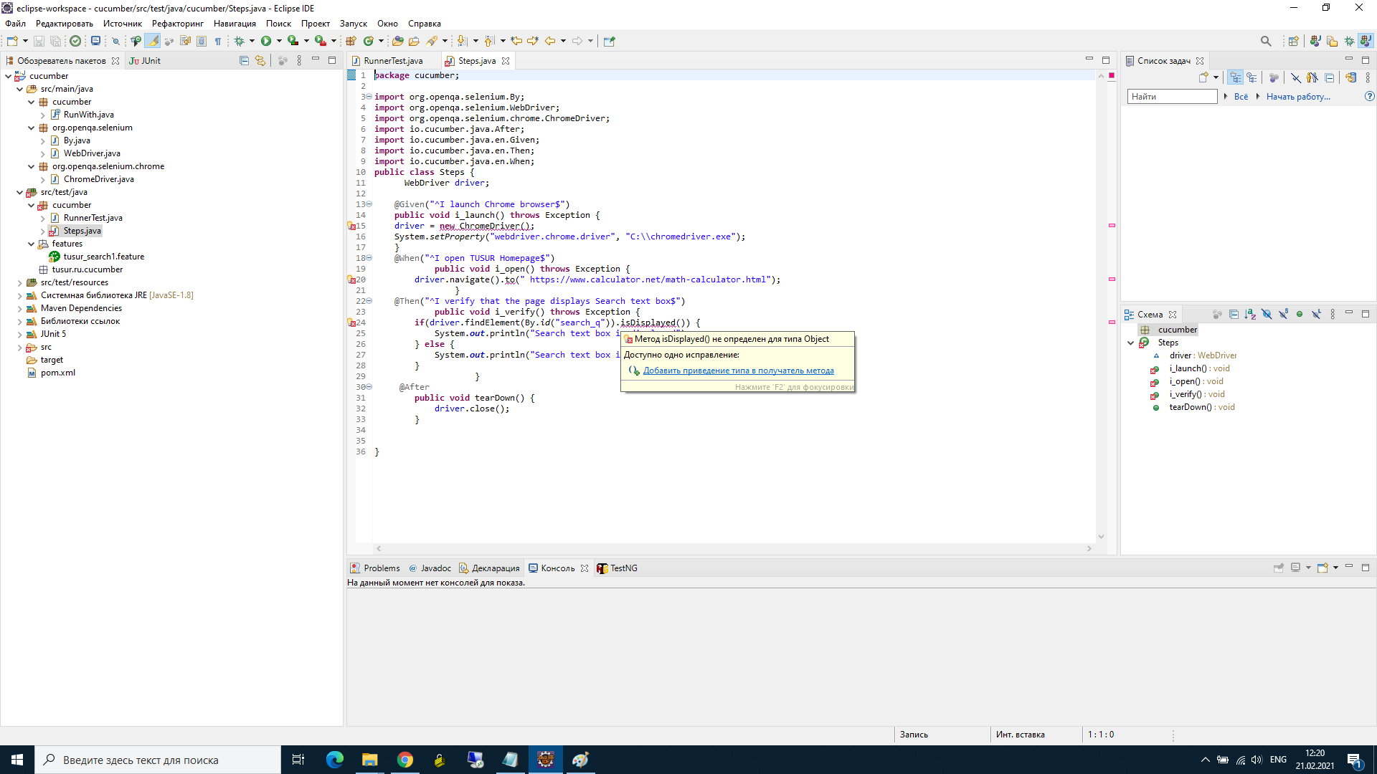Click the Windows taskbar search box

point(158,760)
